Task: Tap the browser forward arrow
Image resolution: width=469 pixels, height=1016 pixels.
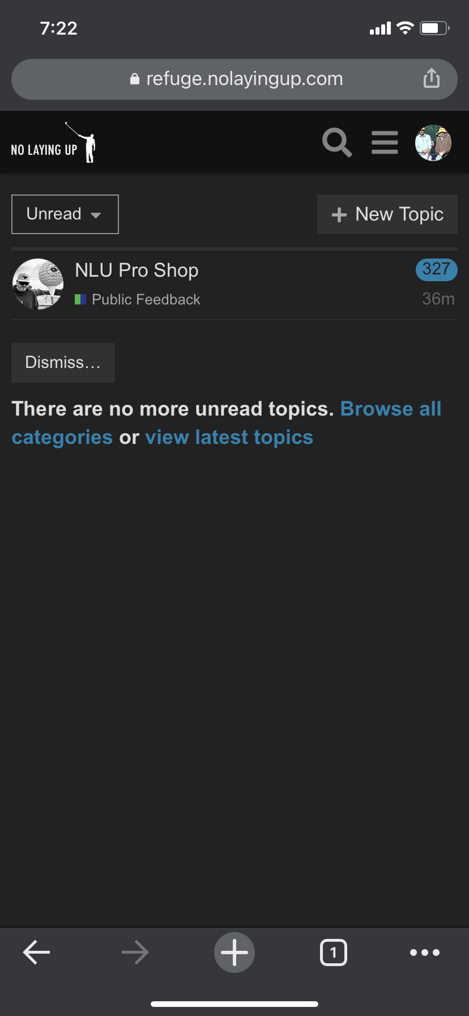Action: (x=135, y=952)
